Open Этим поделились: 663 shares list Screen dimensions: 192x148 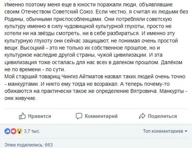click(x=28, y=145)
